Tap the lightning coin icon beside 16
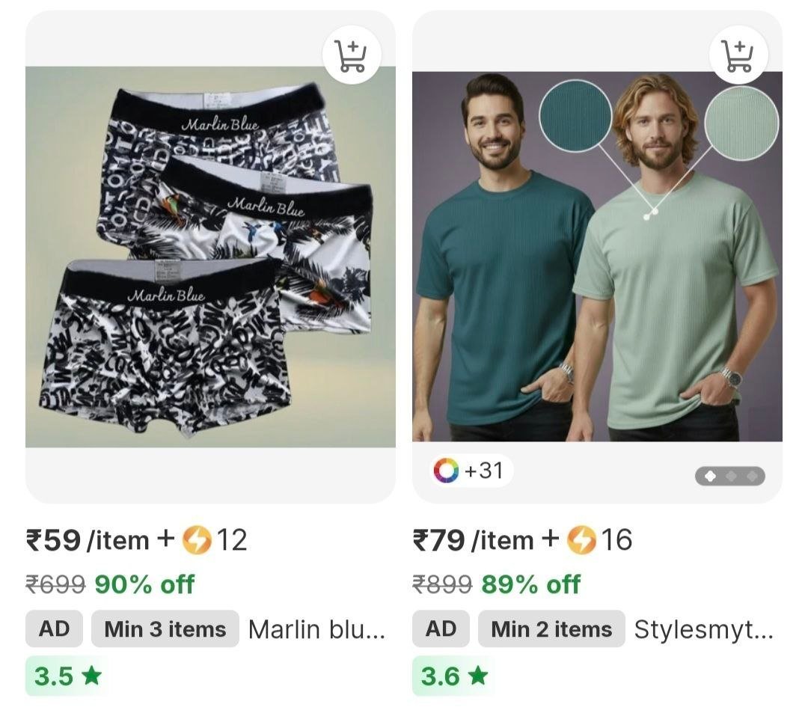Image resolution: width=808 pixels, height=716 pixels. coord(582,540)
